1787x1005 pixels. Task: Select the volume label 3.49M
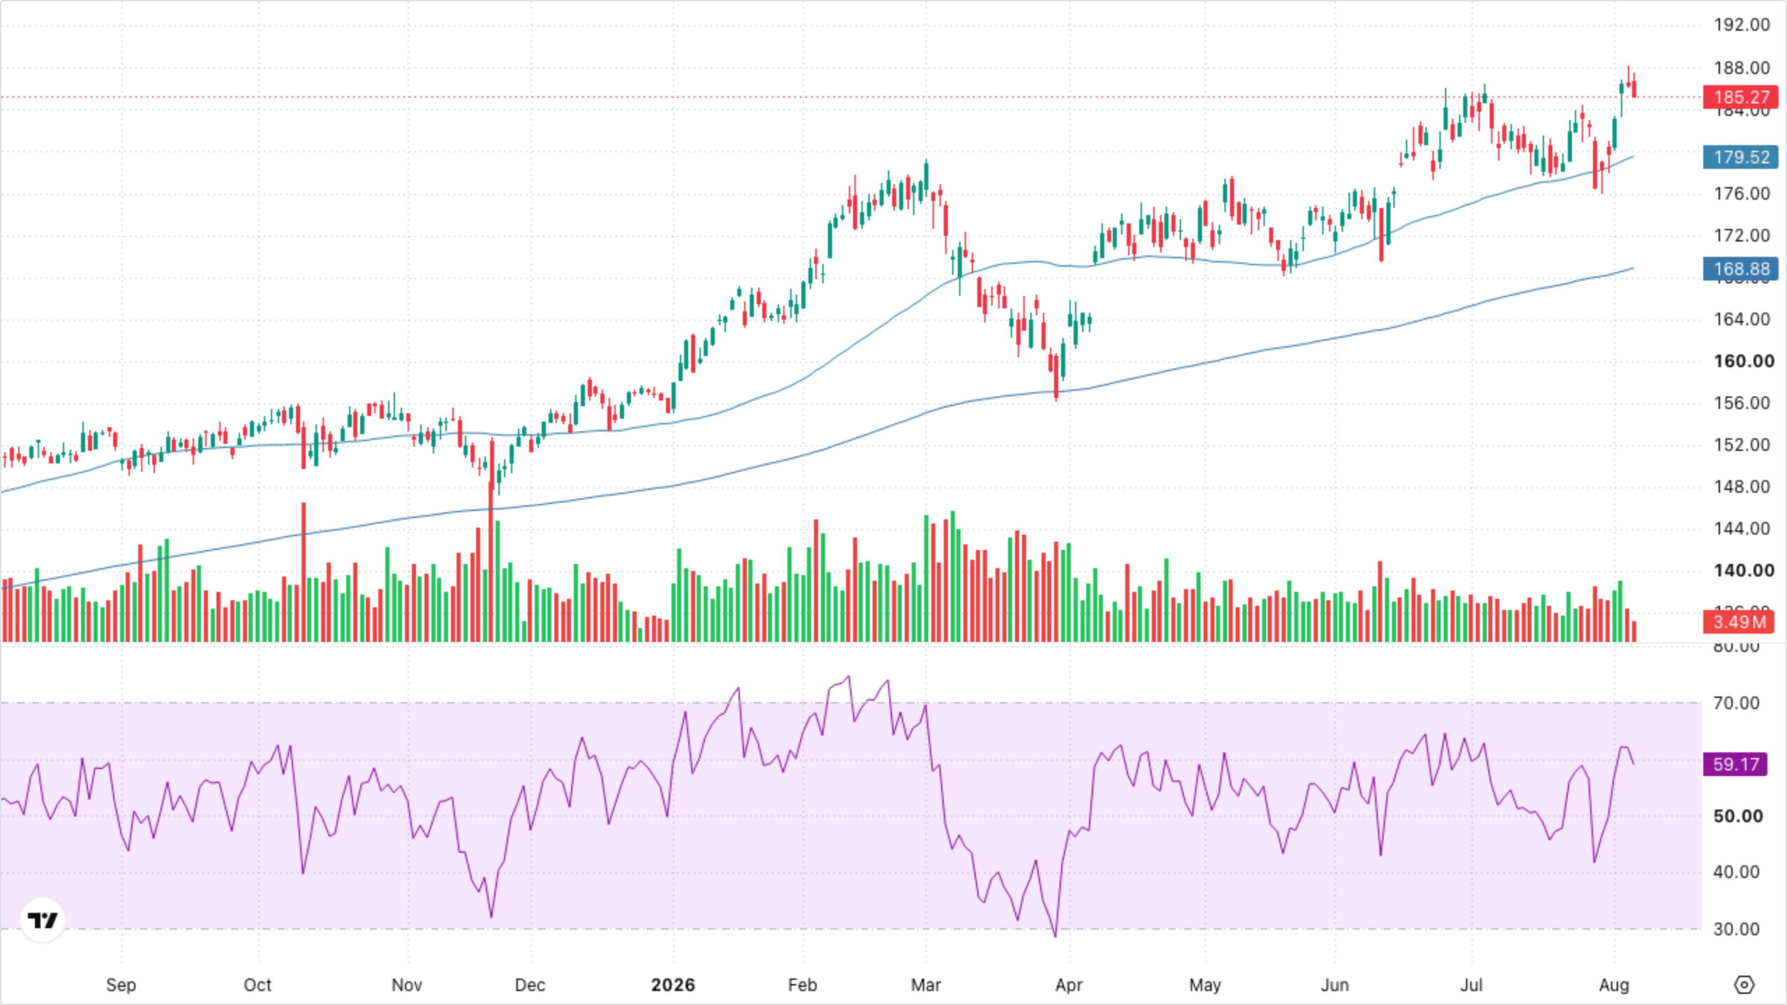click(x=1738, y=621)
